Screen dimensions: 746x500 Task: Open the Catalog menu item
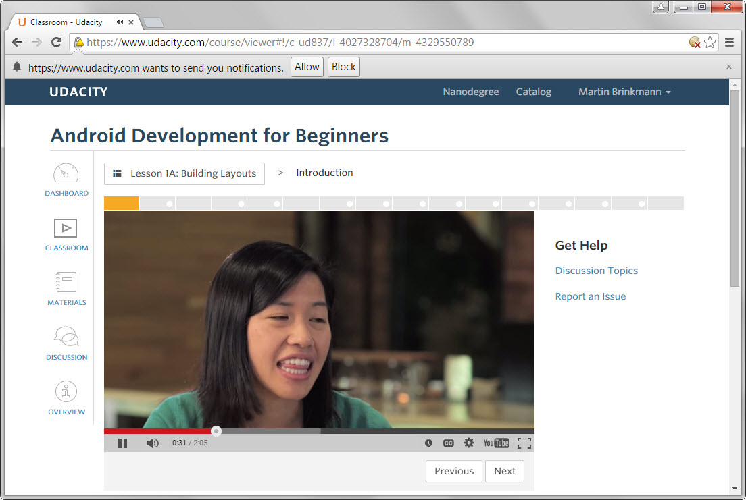pos(533,92)
